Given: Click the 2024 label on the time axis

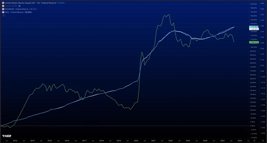Looking at the screenshot, I should (205, 141).
